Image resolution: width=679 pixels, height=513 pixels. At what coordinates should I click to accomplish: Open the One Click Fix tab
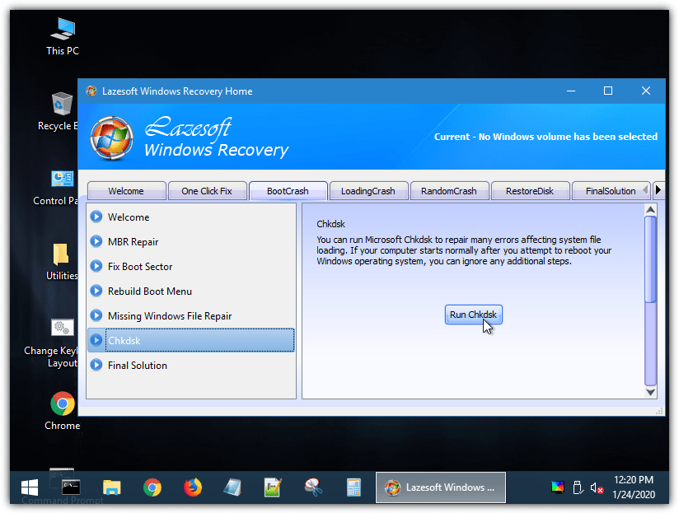[207, 191]
